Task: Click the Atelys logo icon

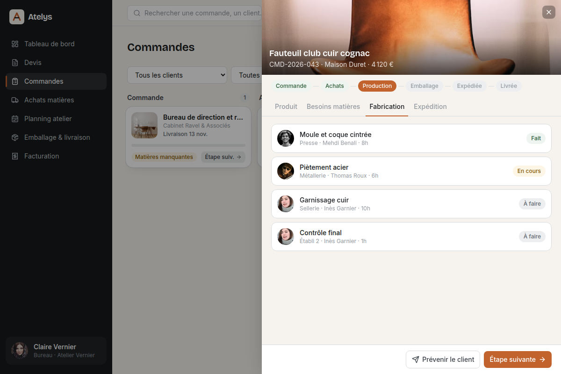Action: tap(17, 17)
